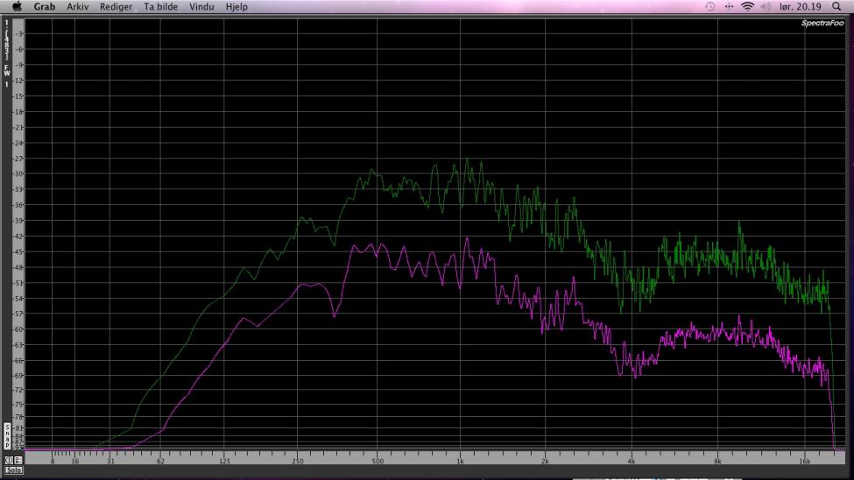This screenshot has width=854, height=480.
Task: Toggle the vertical Snap button
Action: tap(7, 436)
